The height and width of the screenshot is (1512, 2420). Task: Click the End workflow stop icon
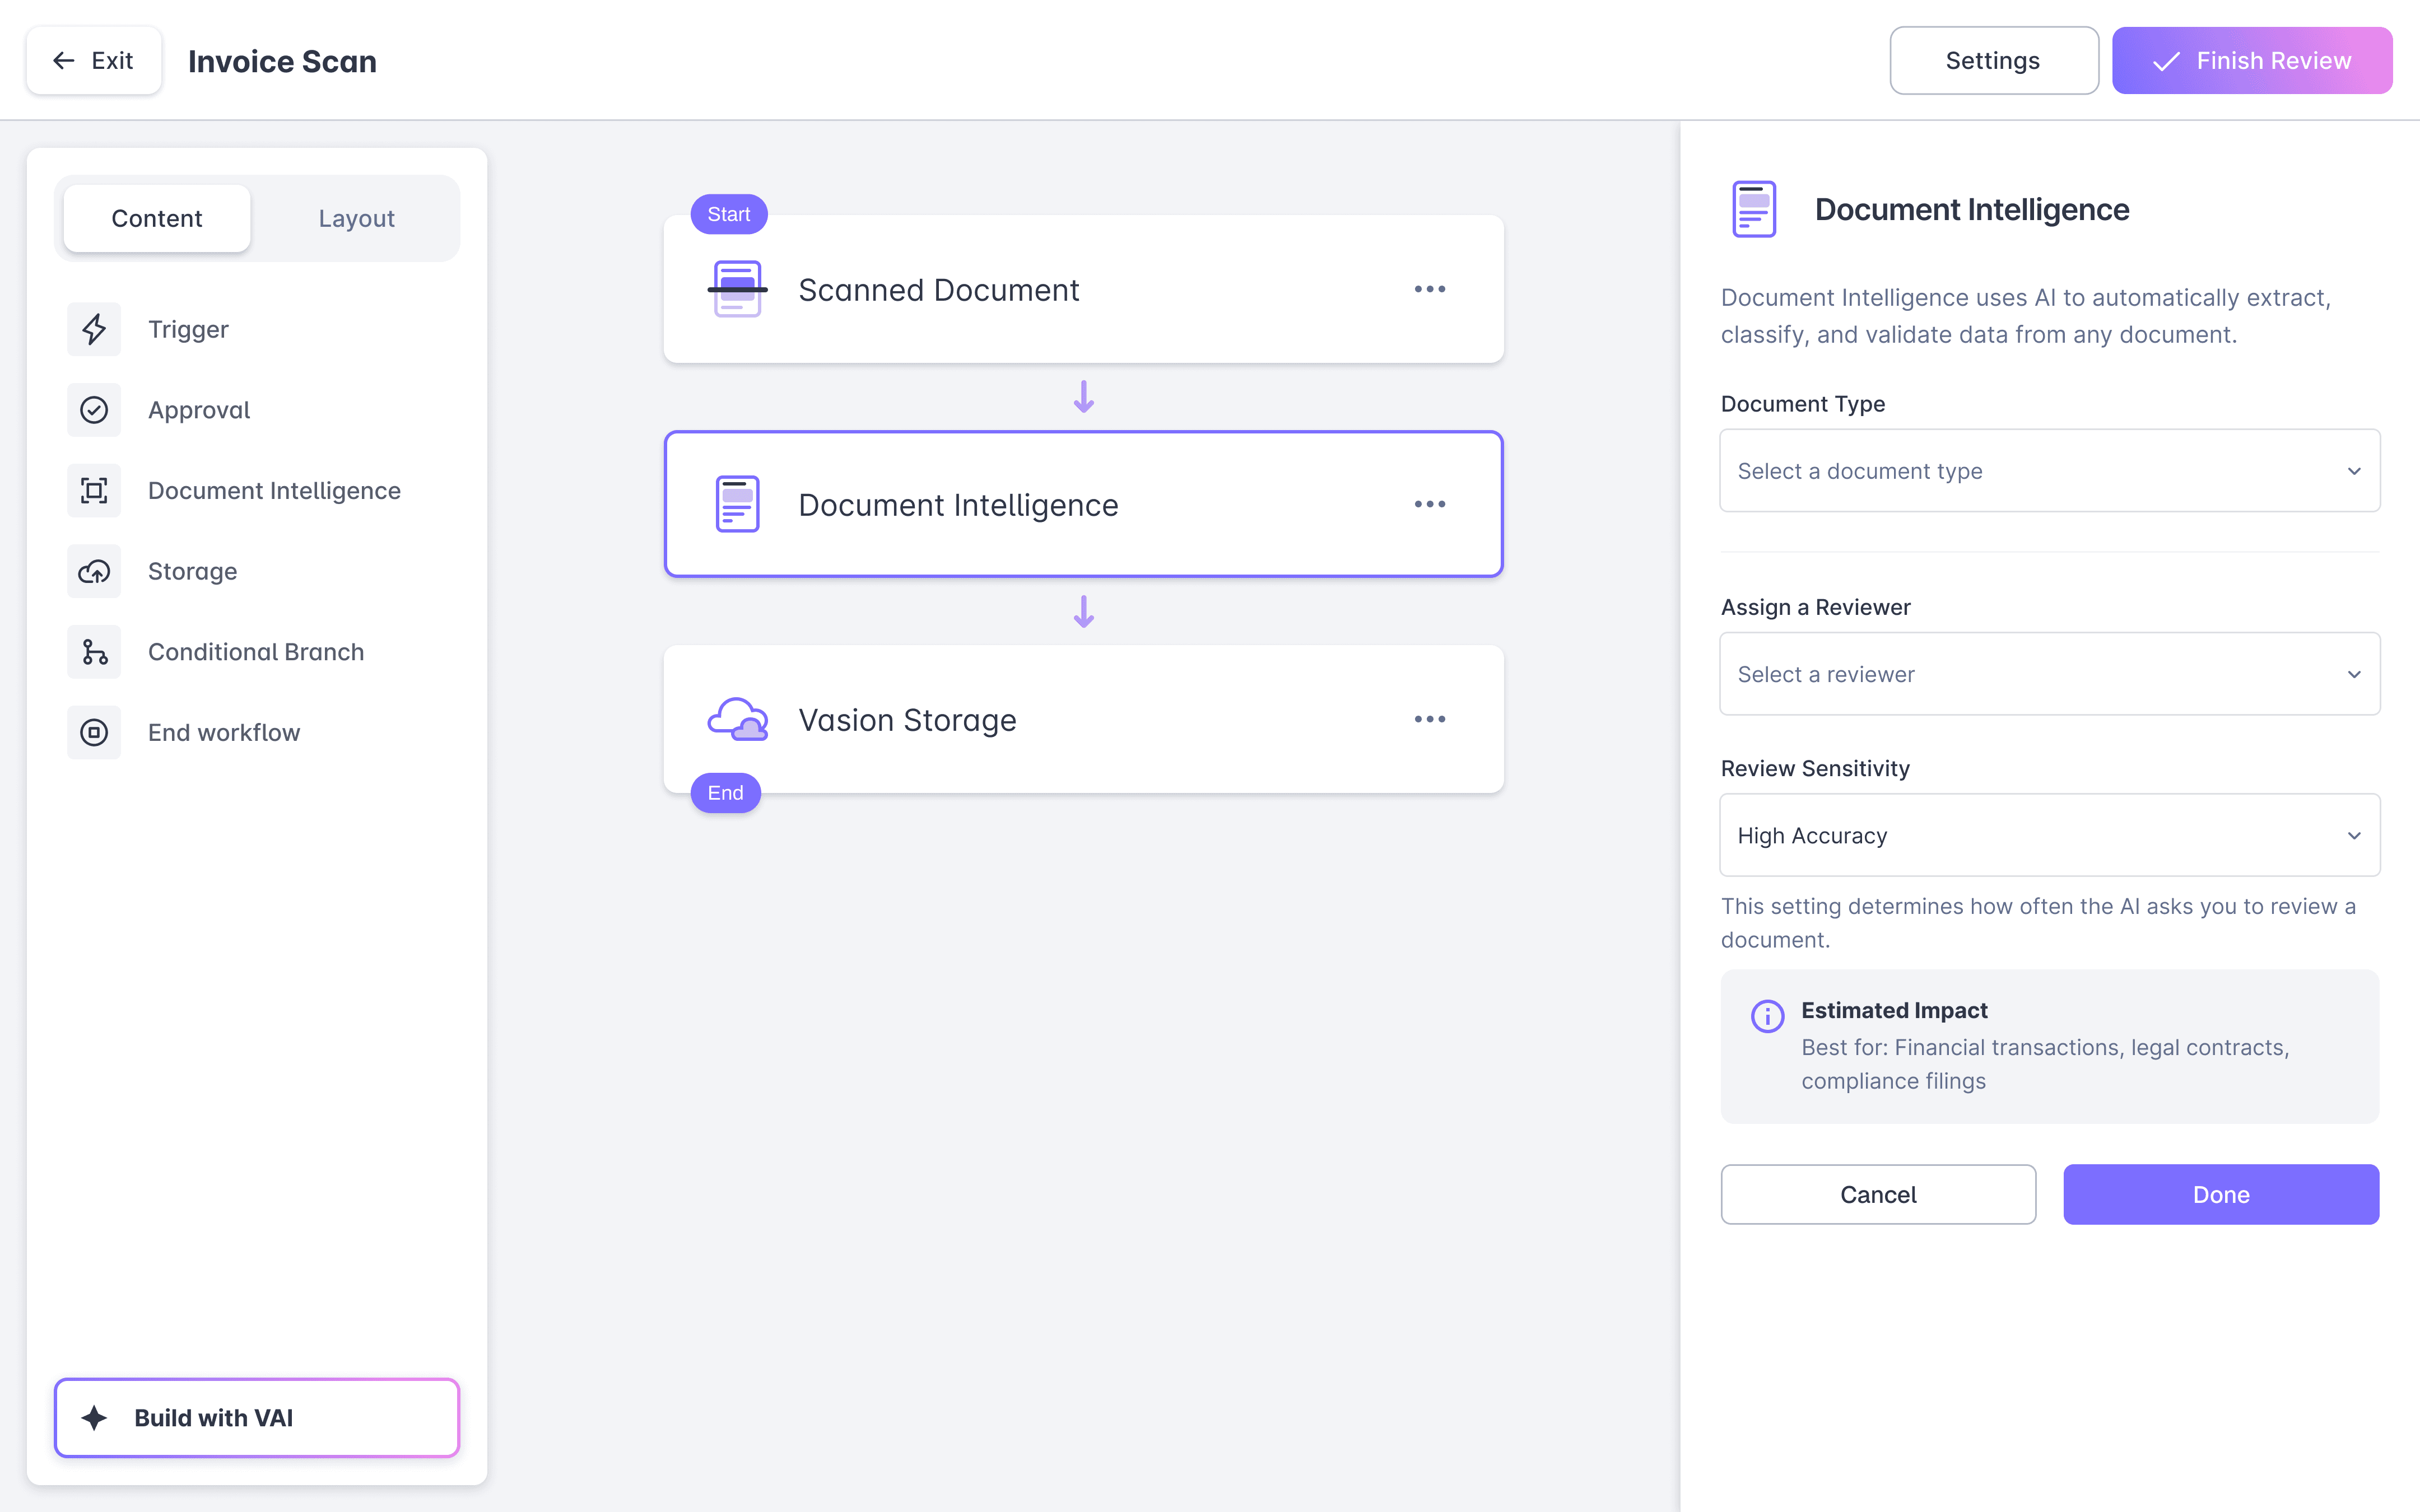tap(94, 733)
